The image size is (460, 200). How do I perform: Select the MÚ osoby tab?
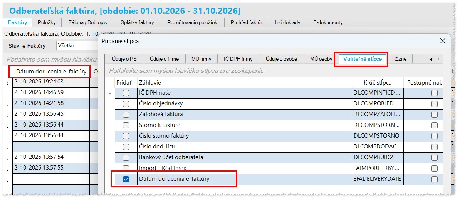[321, 59]
